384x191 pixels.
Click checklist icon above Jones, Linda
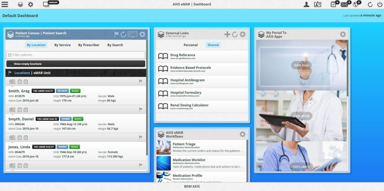point(20,138)
